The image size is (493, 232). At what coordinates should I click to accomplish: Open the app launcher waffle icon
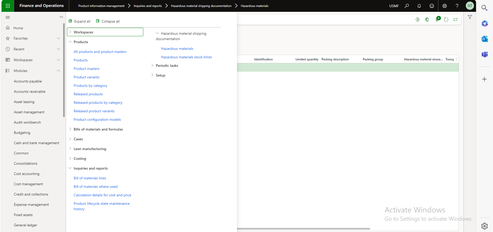click(8, 6)
